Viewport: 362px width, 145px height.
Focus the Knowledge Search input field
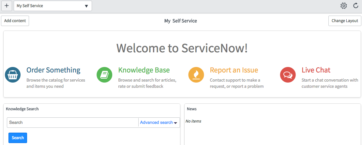point(72,123)
